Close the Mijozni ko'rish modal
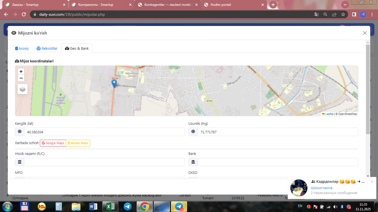 click(365, 33)
